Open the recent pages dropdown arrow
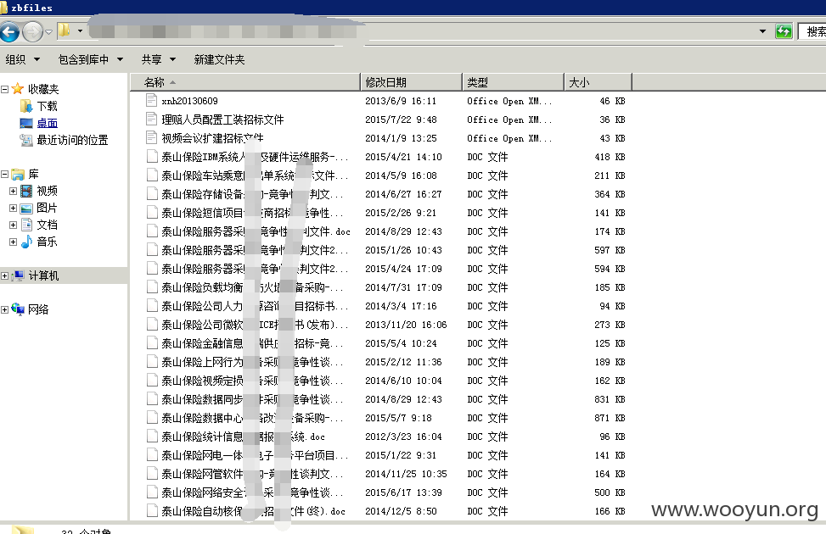Viewport: 826px width, 534px height. [x=49, y=32]
